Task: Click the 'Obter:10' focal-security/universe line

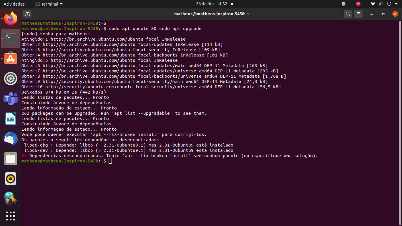Action: (x=151, y=87)
